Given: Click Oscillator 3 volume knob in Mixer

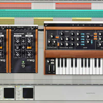Looking at the screenshot, I should coord(78,44).
